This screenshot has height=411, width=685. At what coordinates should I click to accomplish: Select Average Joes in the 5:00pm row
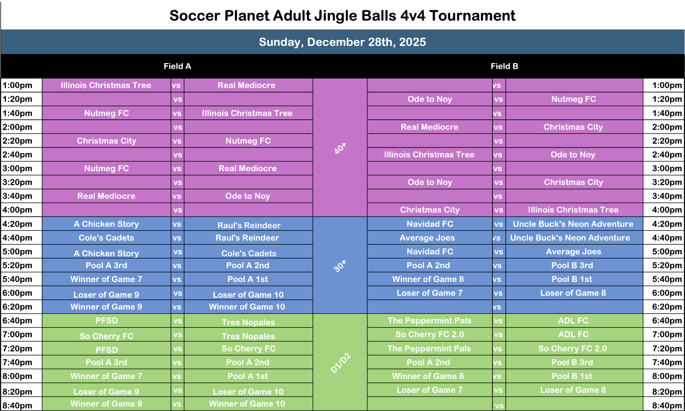tap(573, 252)
